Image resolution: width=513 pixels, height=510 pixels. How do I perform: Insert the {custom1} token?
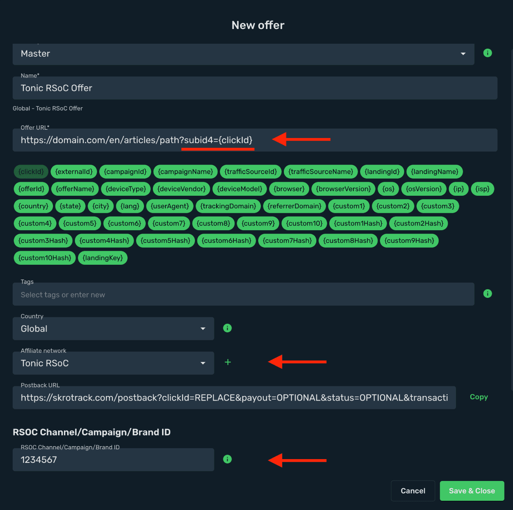coord(349,206)
